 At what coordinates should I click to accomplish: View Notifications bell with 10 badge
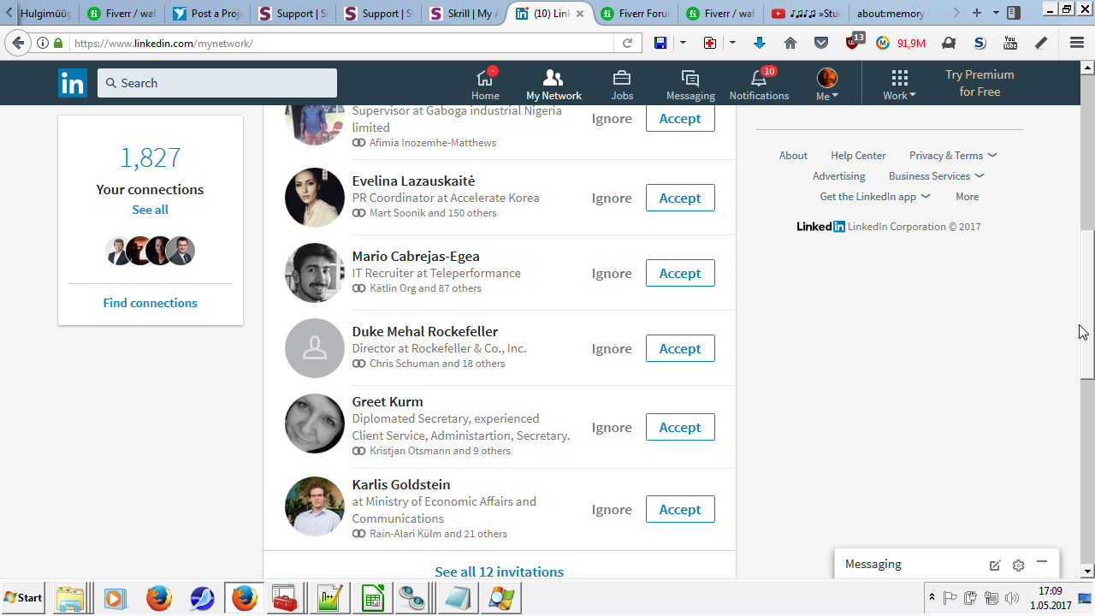[759, 84]
